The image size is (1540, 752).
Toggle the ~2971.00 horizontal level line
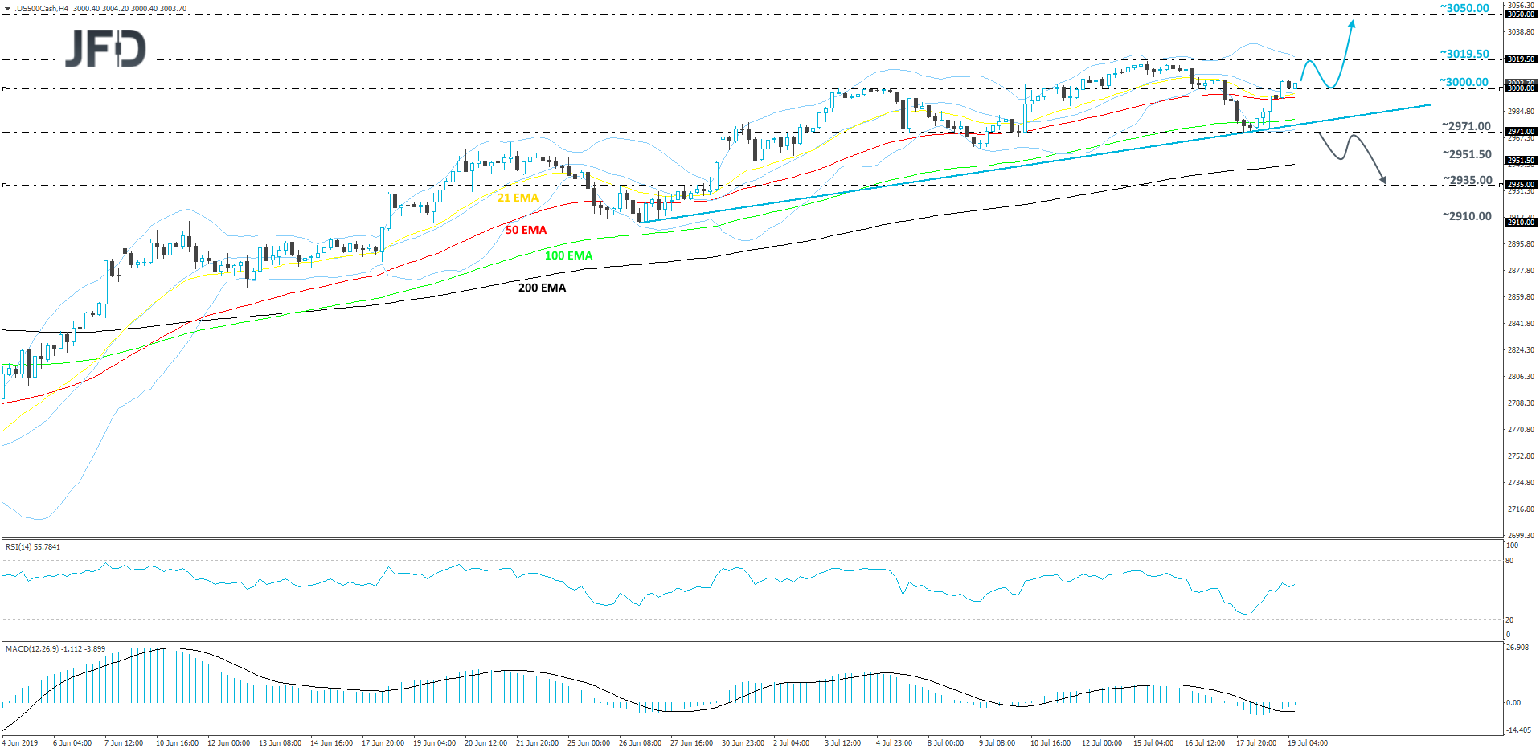coord(723,130)
